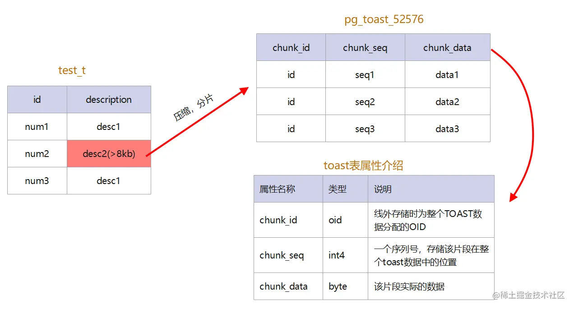Click the test_t table title
The height and width of the screenshot is (309, 574).
click(x=72, y=70)
